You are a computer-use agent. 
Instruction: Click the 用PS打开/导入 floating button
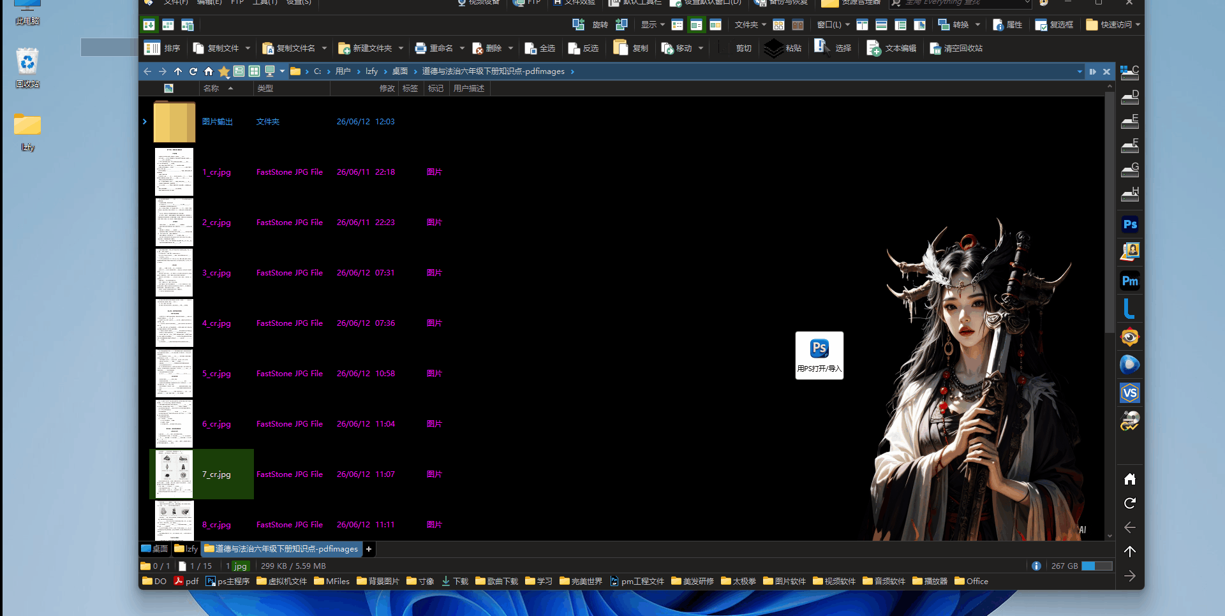(x=819, y=355)
